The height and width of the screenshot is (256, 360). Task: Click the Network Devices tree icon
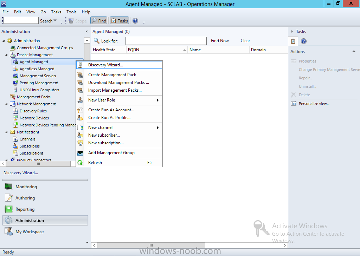[15, 118]
